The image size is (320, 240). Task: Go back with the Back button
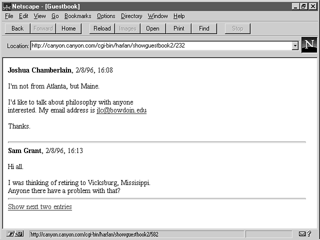pos(17,28)
